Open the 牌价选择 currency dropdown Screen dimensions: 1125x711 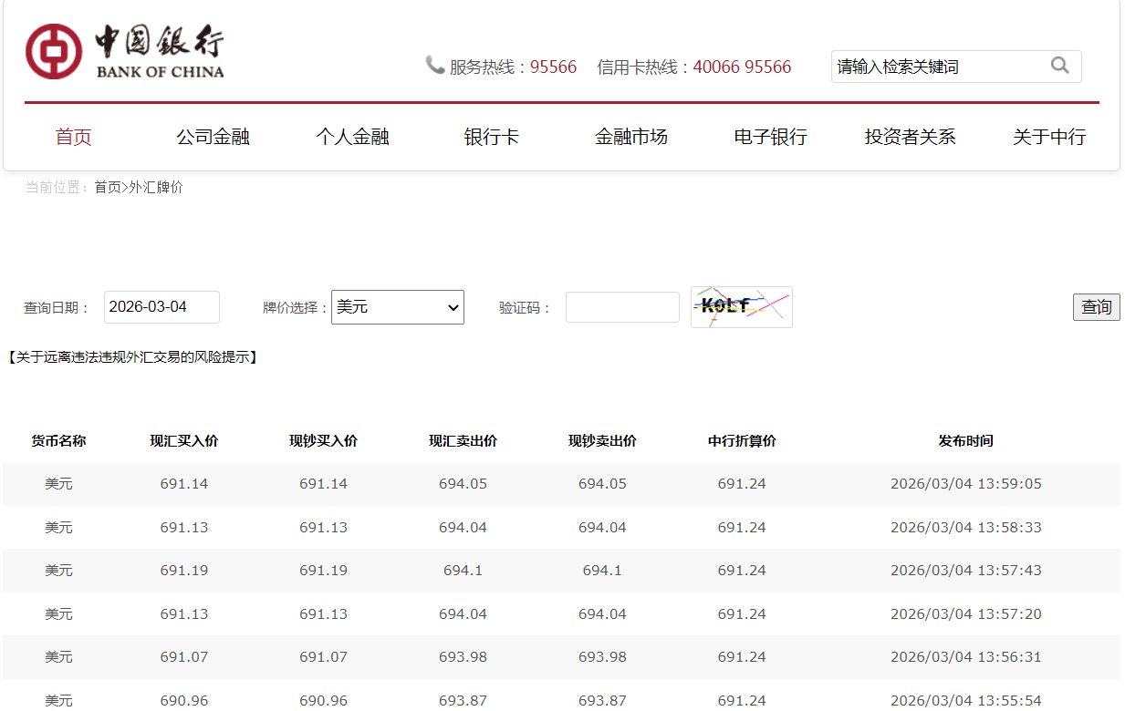(397, 307)
